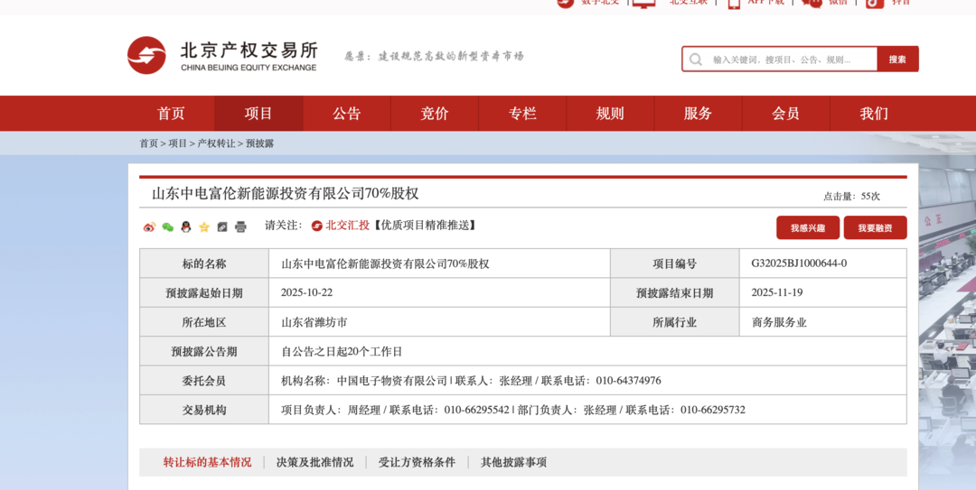
Task: Click the magnifier icon in search box
Action: (696, 60)
